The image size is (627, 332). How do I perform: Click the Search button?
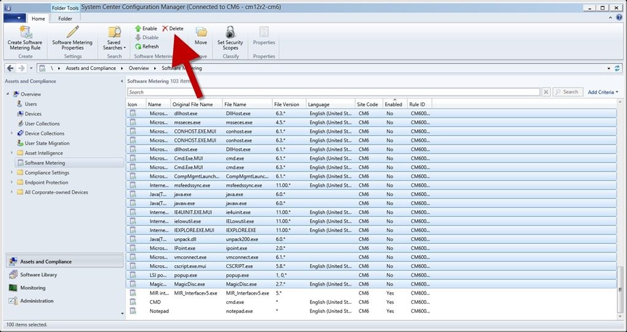click(x=568, y=92)
